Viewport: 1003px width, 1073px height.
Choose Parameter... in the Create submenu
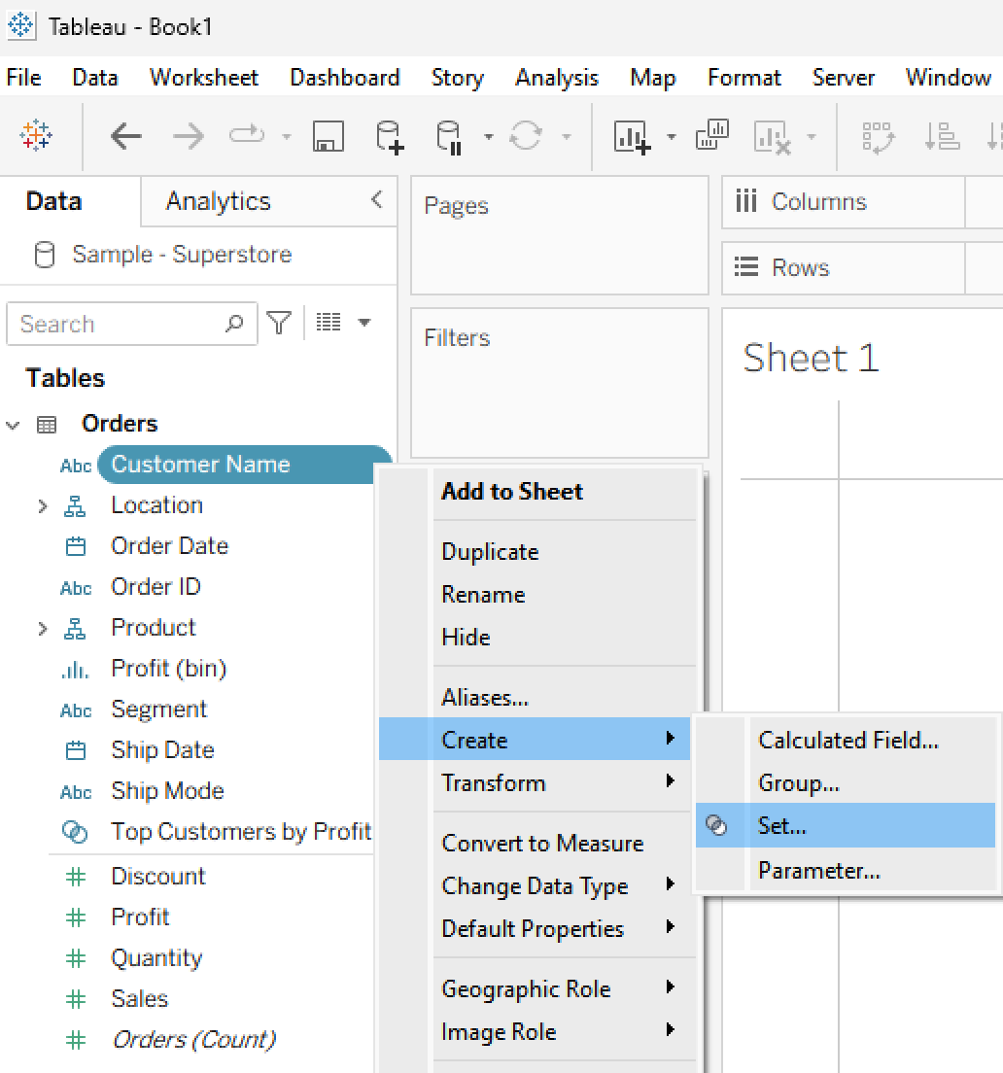tap(845, 871)
